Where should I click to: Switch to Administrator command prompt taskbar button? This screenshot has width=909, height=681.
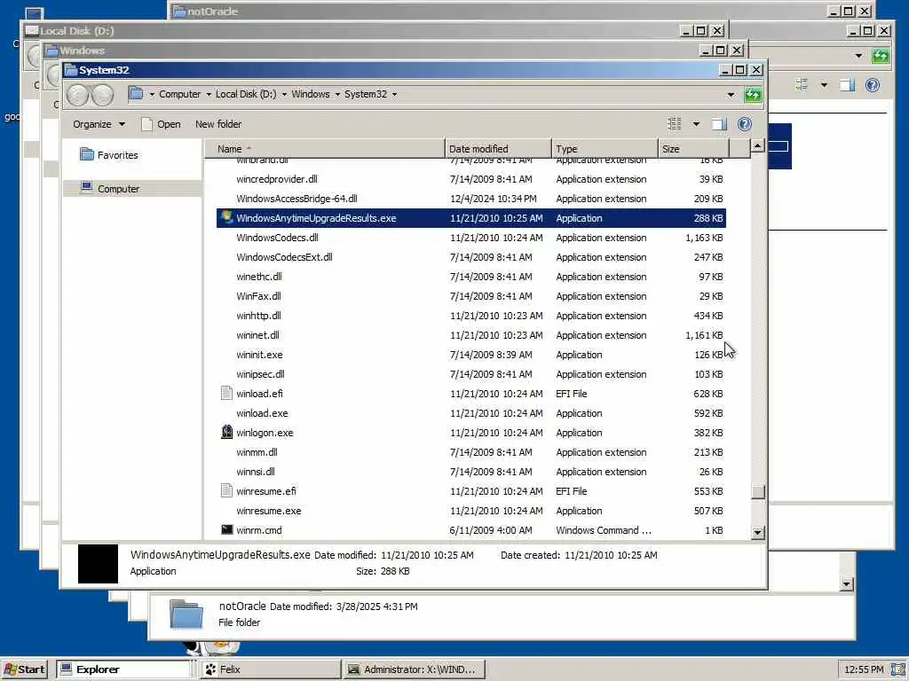(x=414, y=669)
